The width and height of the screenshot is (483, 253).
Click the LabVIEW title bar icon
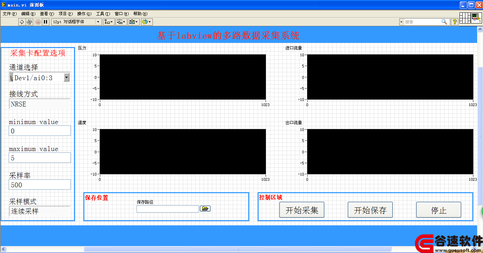click(x=4, y=5)
